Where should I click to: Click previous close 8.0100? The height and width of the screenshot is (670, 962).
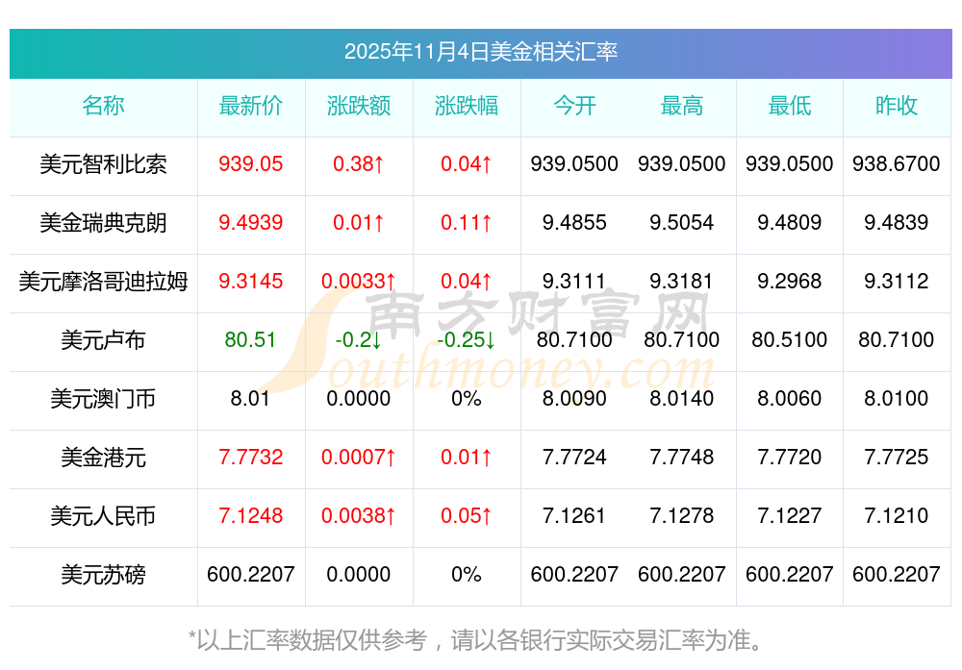(897, 399)
